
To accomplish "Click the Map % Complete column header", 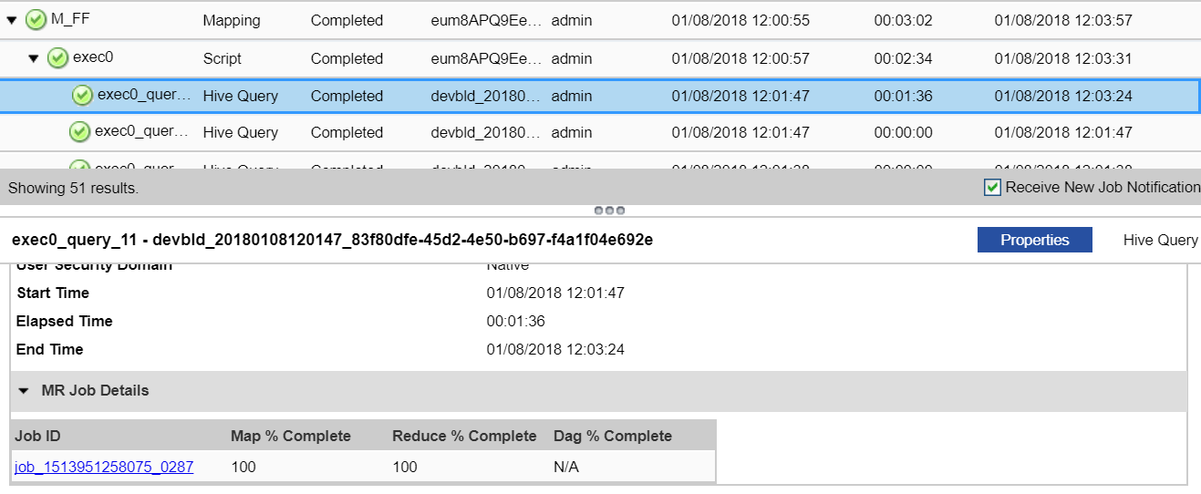I will click(291, 436).
